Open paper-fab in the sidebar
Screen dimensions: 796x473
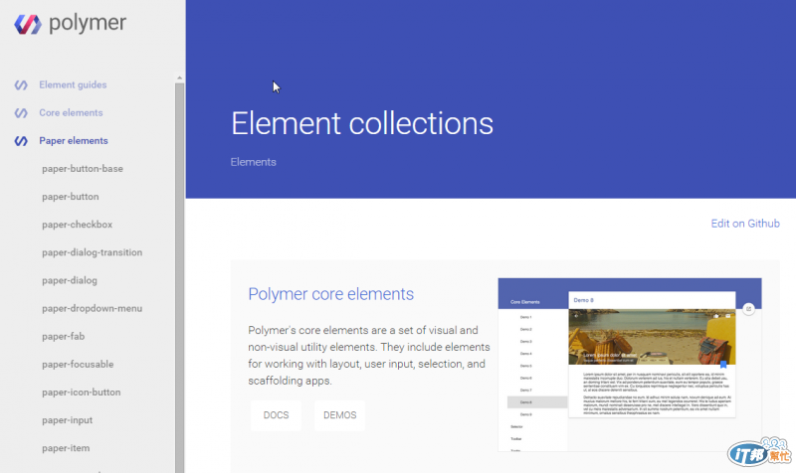pos(64,336)
